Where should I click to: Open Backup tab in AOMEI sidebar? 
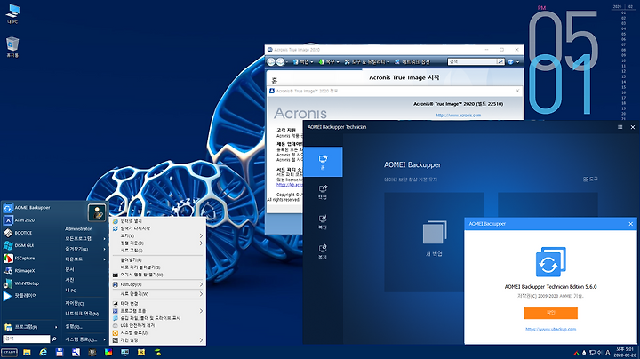[323, 192]
